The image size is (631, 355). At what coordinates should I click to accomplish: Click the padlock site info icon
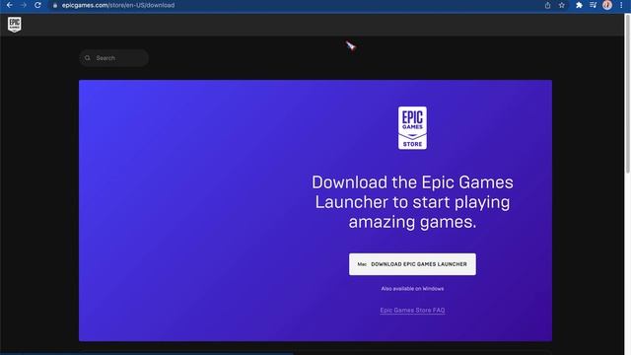(x=55, y=5)
